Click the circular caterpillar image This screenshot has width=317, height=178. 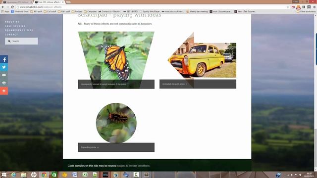(116, 123)
